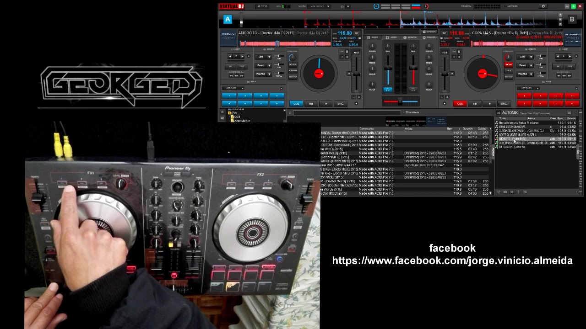This screenshot has height=329, width=586.
Task: Decrease deck B loop length arrow
Action: point(558,56)
